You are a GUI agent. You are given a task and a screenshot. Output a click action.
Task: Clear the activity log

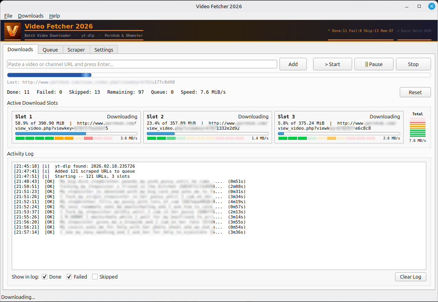point(411,277)
